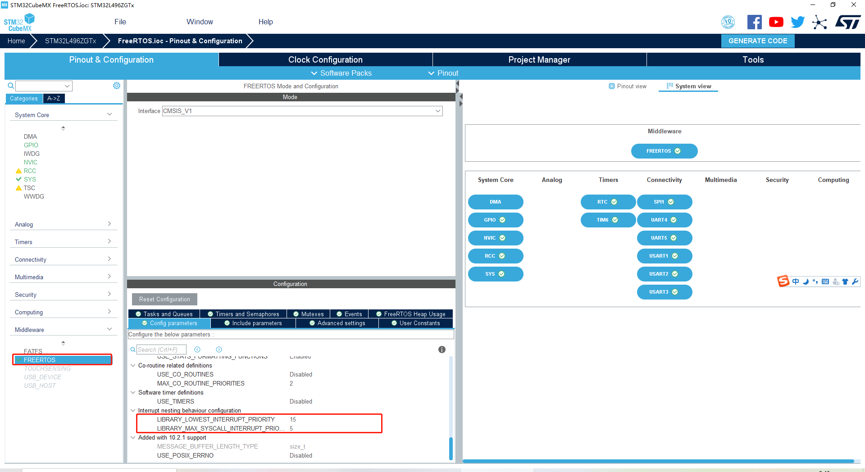This screenshot has width=865, height=472.
Task: Open the Pinout dropdown menu
Action: 443,73
